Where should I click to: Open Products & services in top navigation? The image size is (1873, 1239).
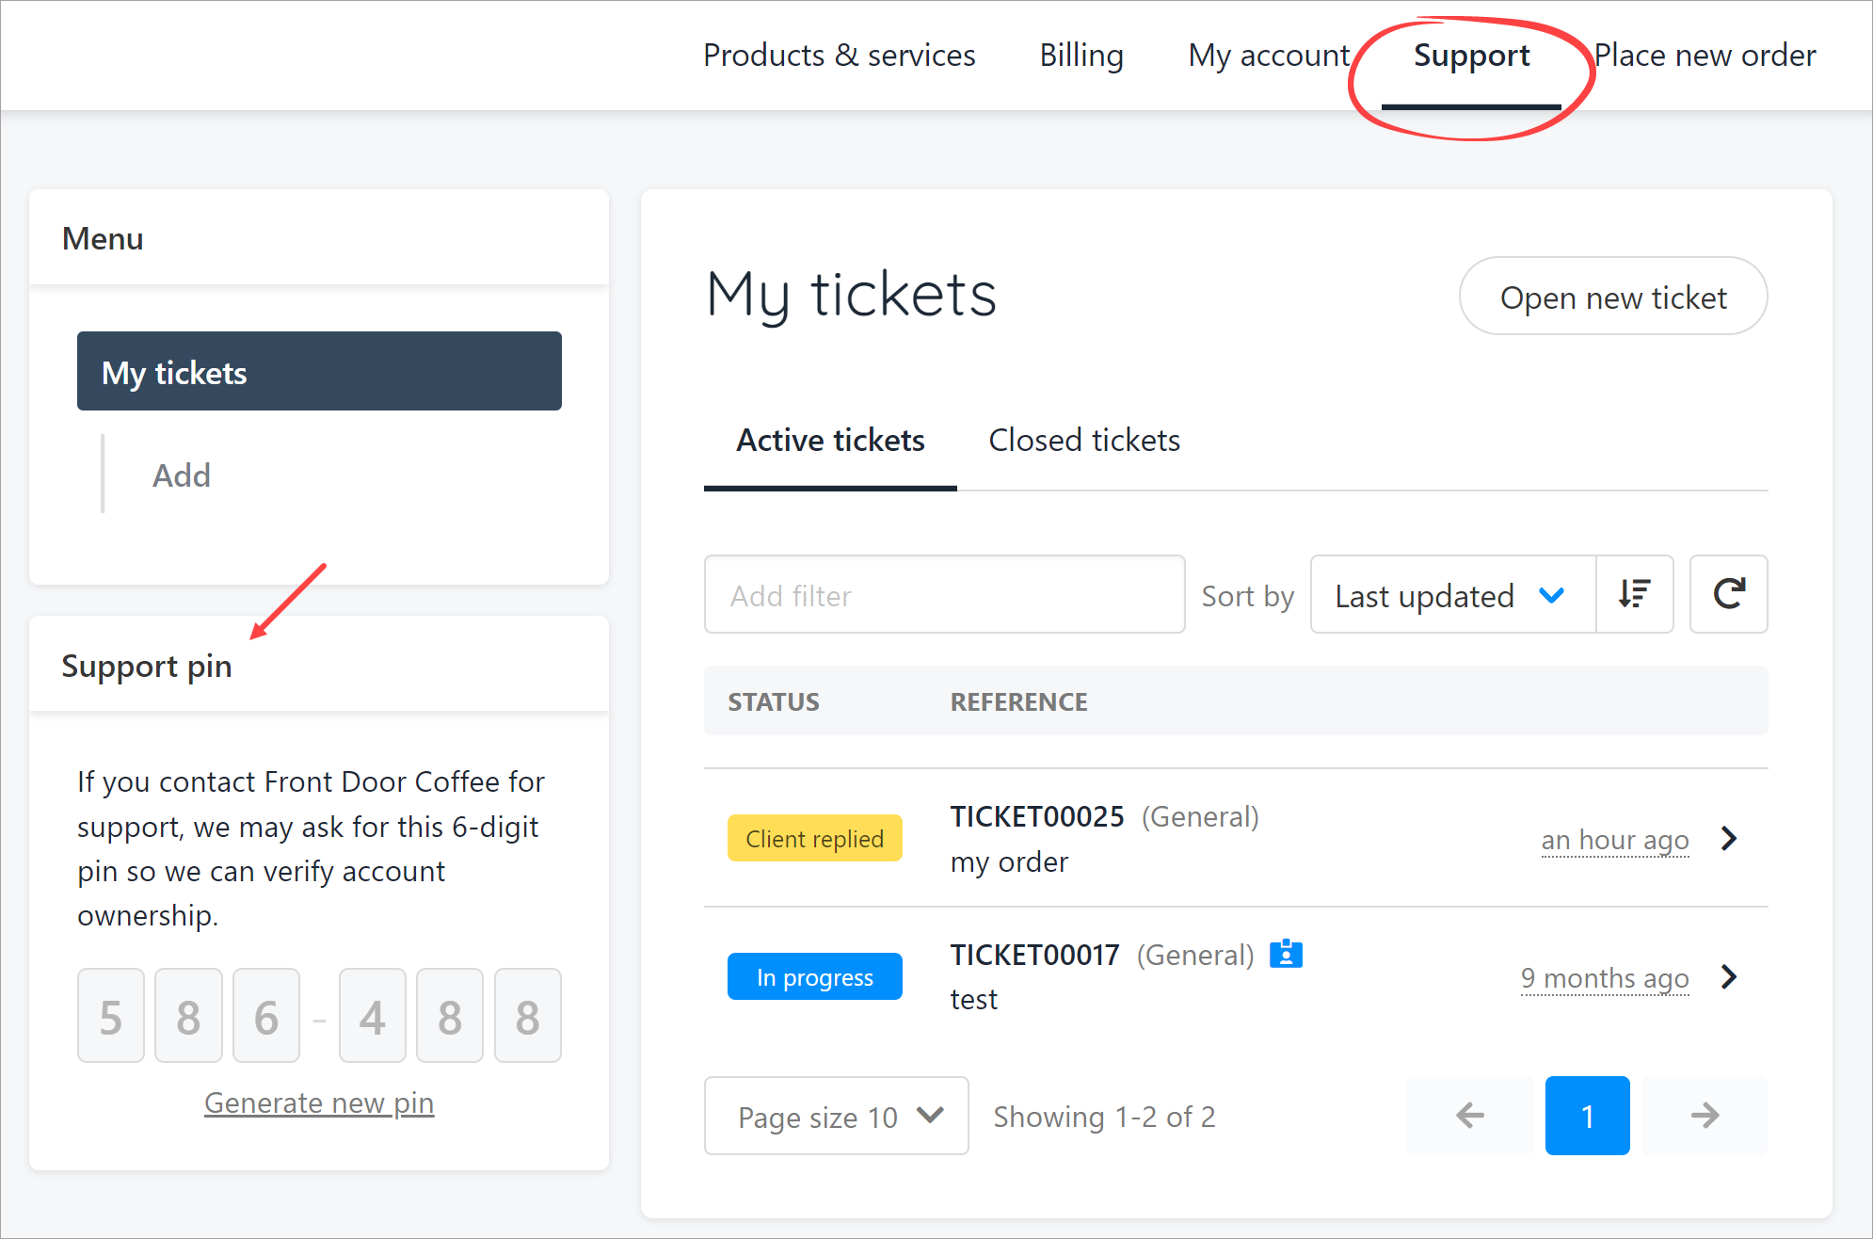tap(839, 56)
